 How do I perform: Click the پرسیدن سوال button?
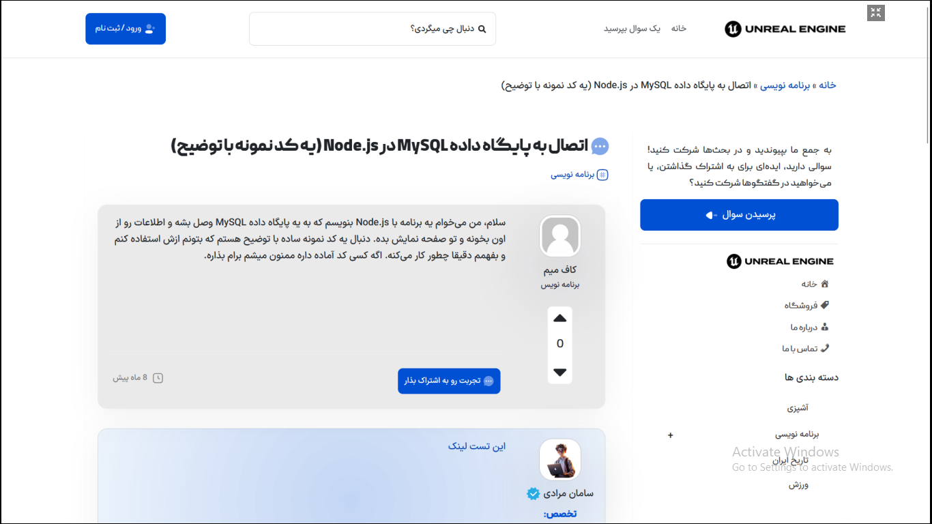click(x=739, y=215)
